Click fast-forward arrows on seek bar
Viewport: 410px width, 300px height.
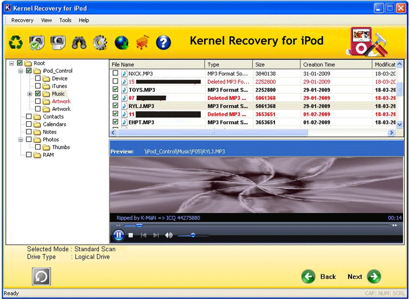click(x=395, y=225)
